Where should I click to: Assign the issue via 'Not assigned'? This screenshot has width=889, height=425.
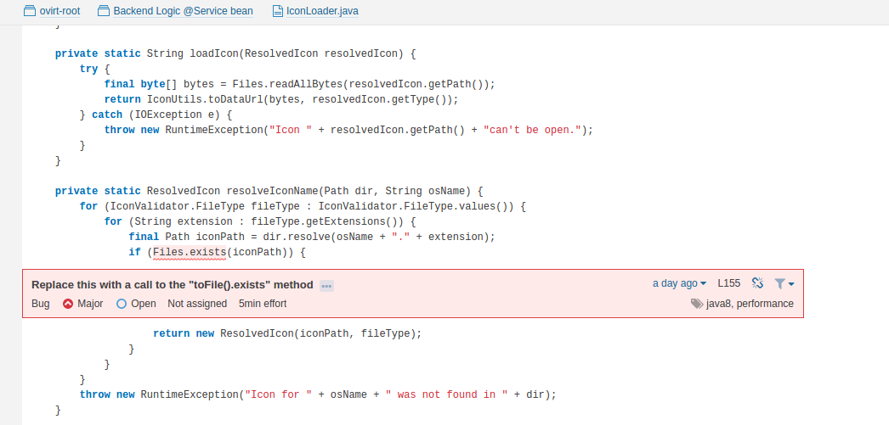(x=197, y=304)
